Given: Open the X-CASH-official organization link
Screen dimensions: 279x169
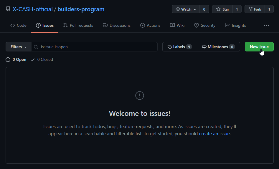Looking at the screenshot, I should point(33,9).
